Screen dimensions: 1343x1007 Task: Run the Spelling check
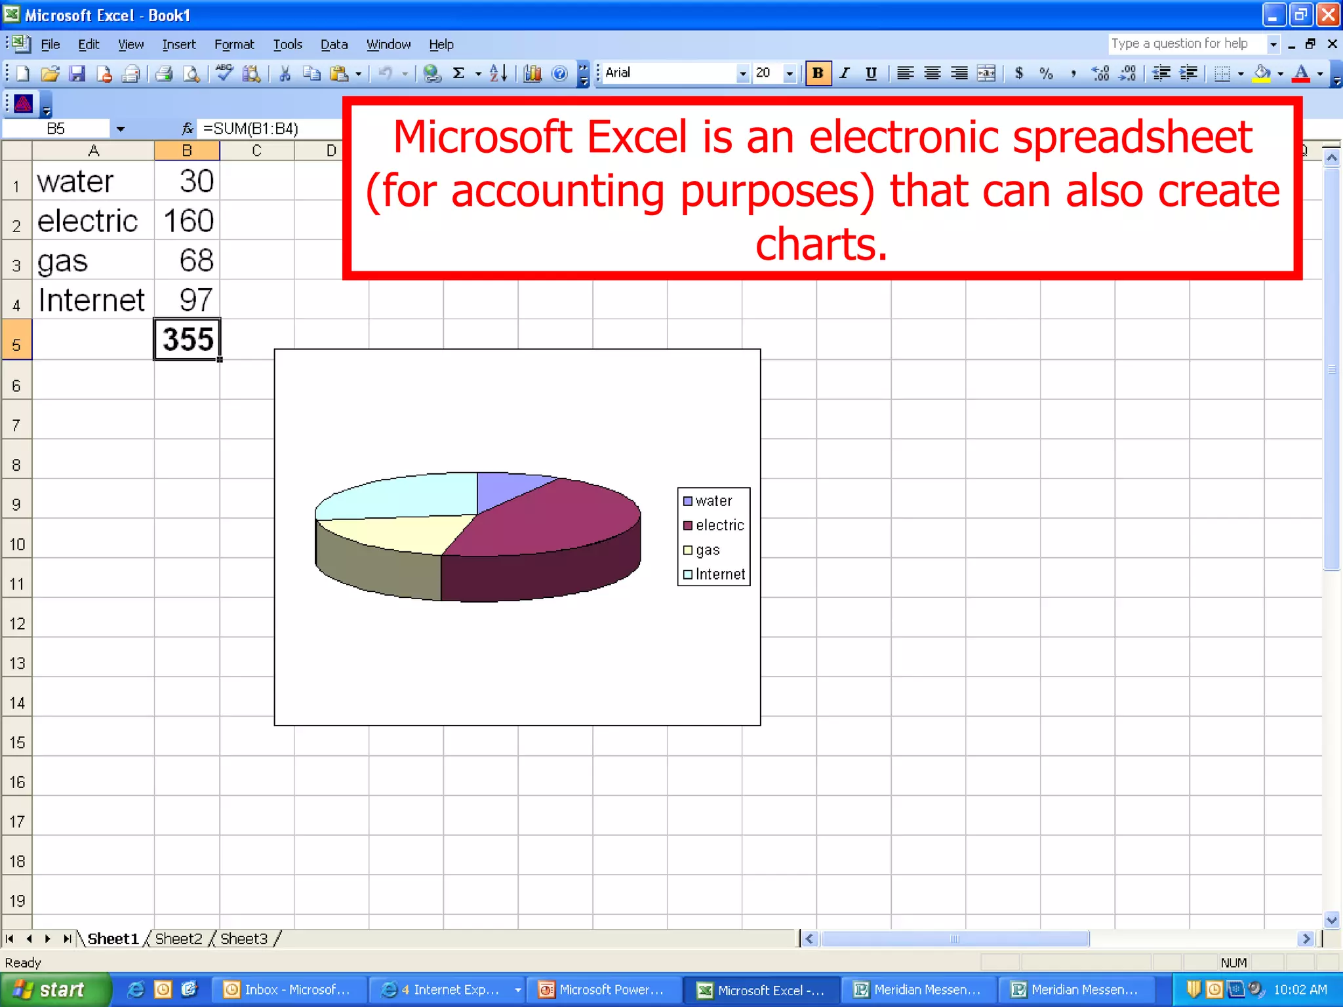224,73
